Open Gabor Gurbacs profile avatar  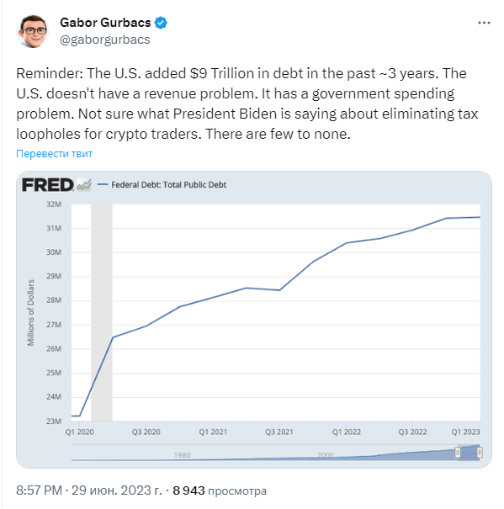tap(33, 31)
